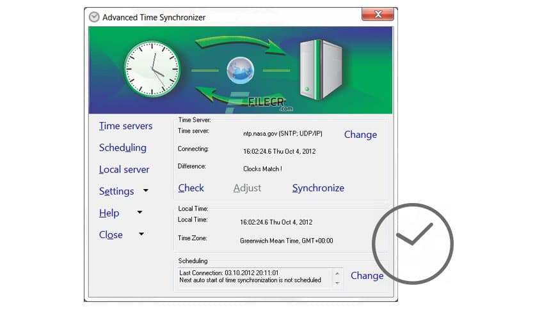
Task: Click the 'Clocks Match !' difference text
Action: click(262, 169)
